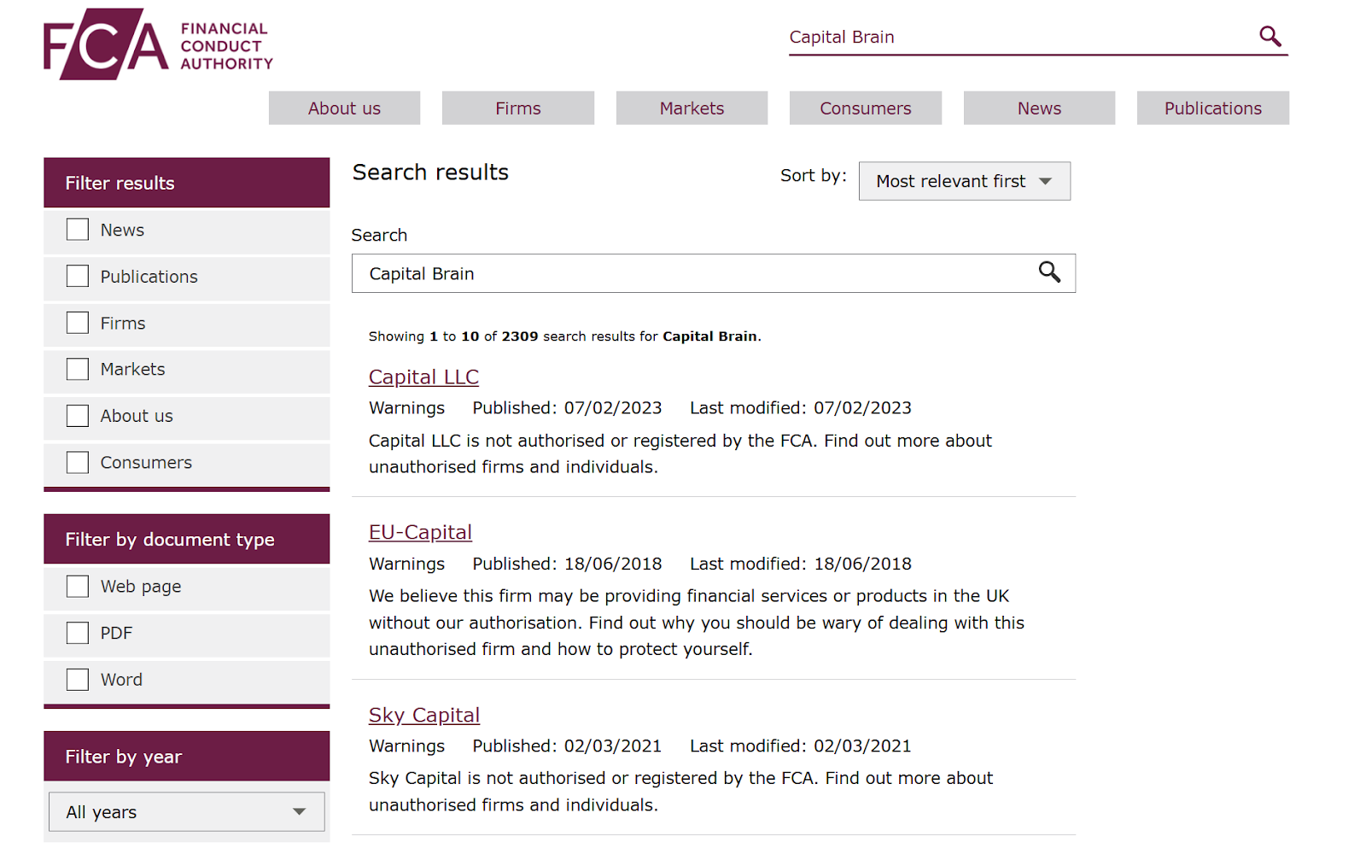The image size is (1366, 854).
Task: Check the Firms filter checkbox
Action: coord(78,323)
